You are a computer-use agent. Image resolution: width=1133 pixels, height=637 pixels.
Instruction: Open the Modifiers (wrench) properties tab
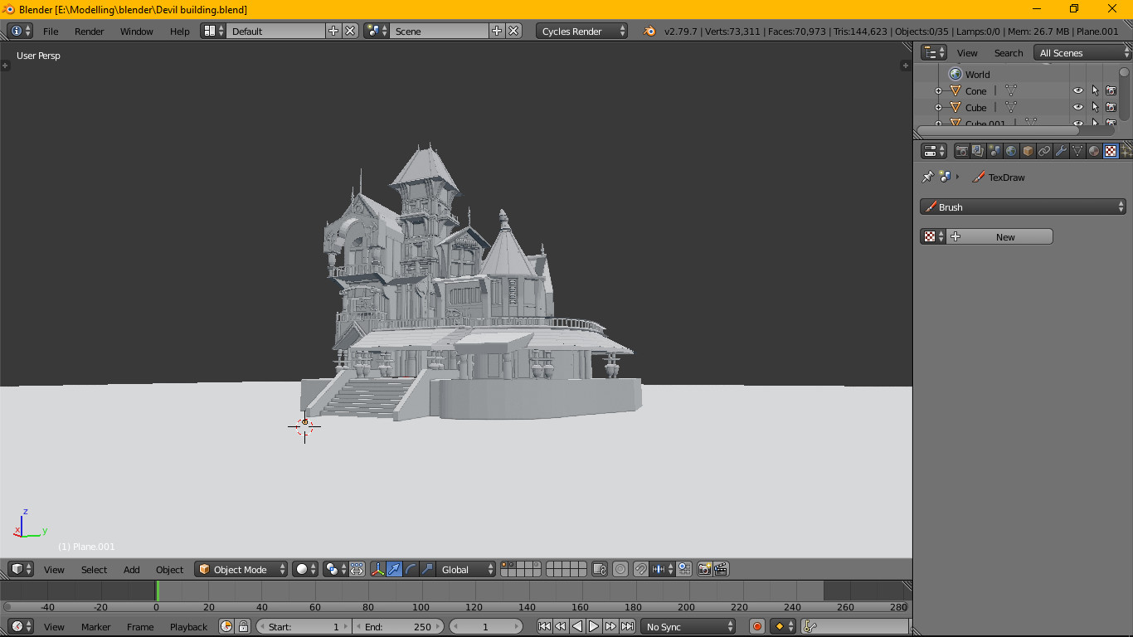point(1061,150)
